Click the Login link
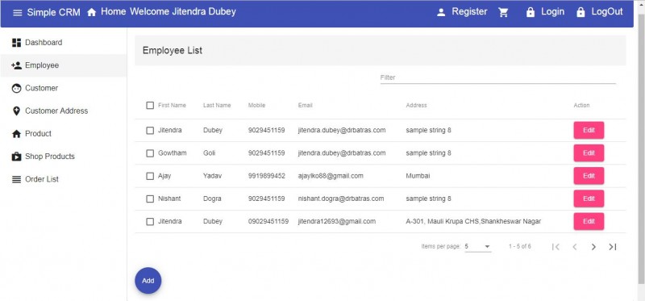The height and width of the screenshot is (301, 645). [552, 12]
